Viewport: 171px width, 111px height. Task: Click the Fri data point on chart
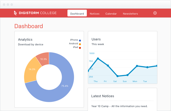pyautogui.click(x=108, y=66)
